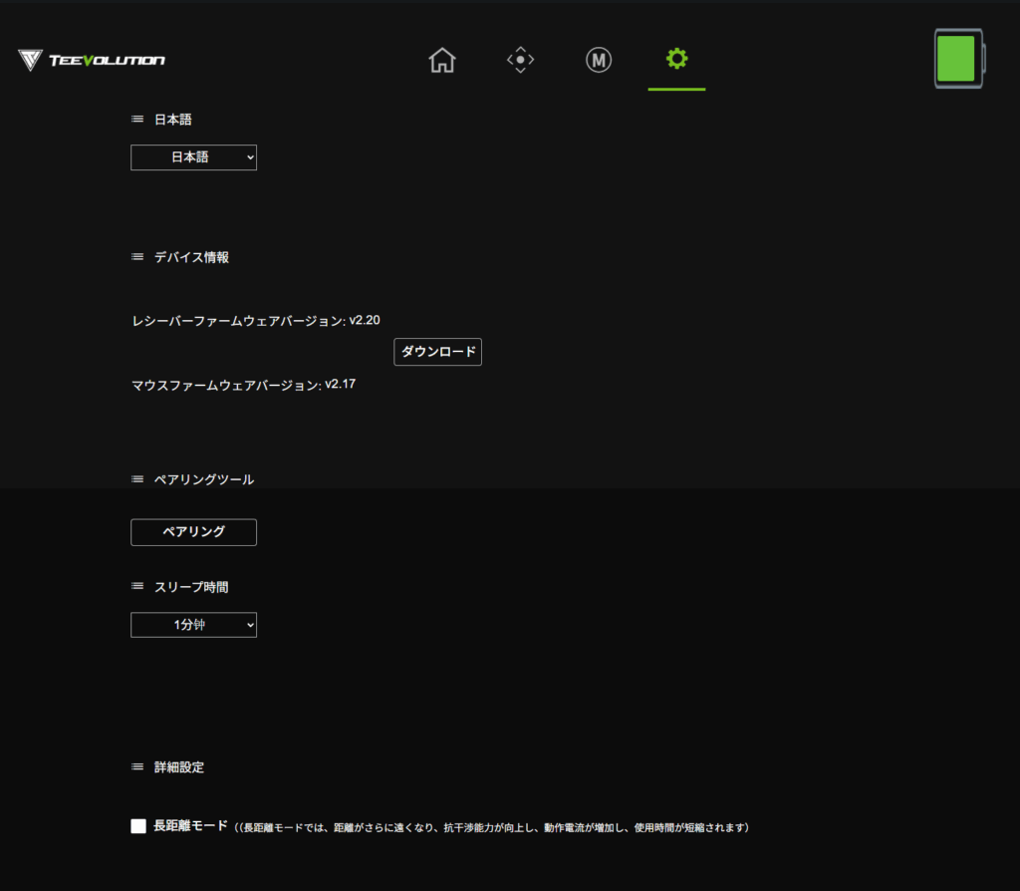
Task: Expand the 1分钟 sleep time dropdown
Action: pos(193,625)
